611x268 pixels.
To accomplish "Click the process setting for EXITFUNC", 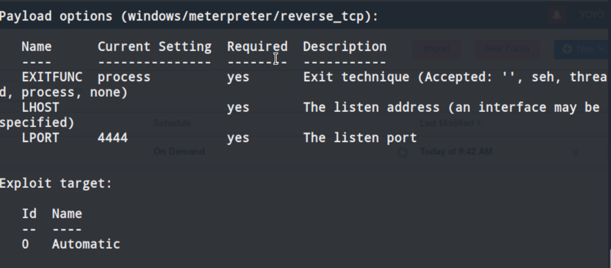I will (x=124, y=77).
